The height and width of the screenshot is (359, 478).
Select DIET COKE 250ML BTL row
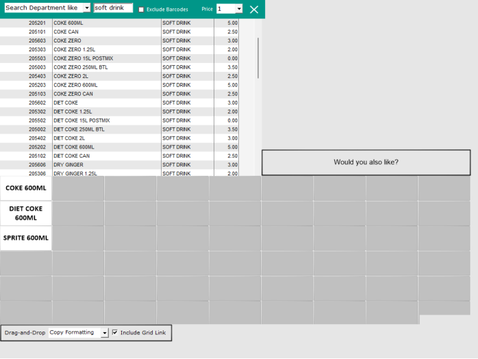tap(119, 129)
